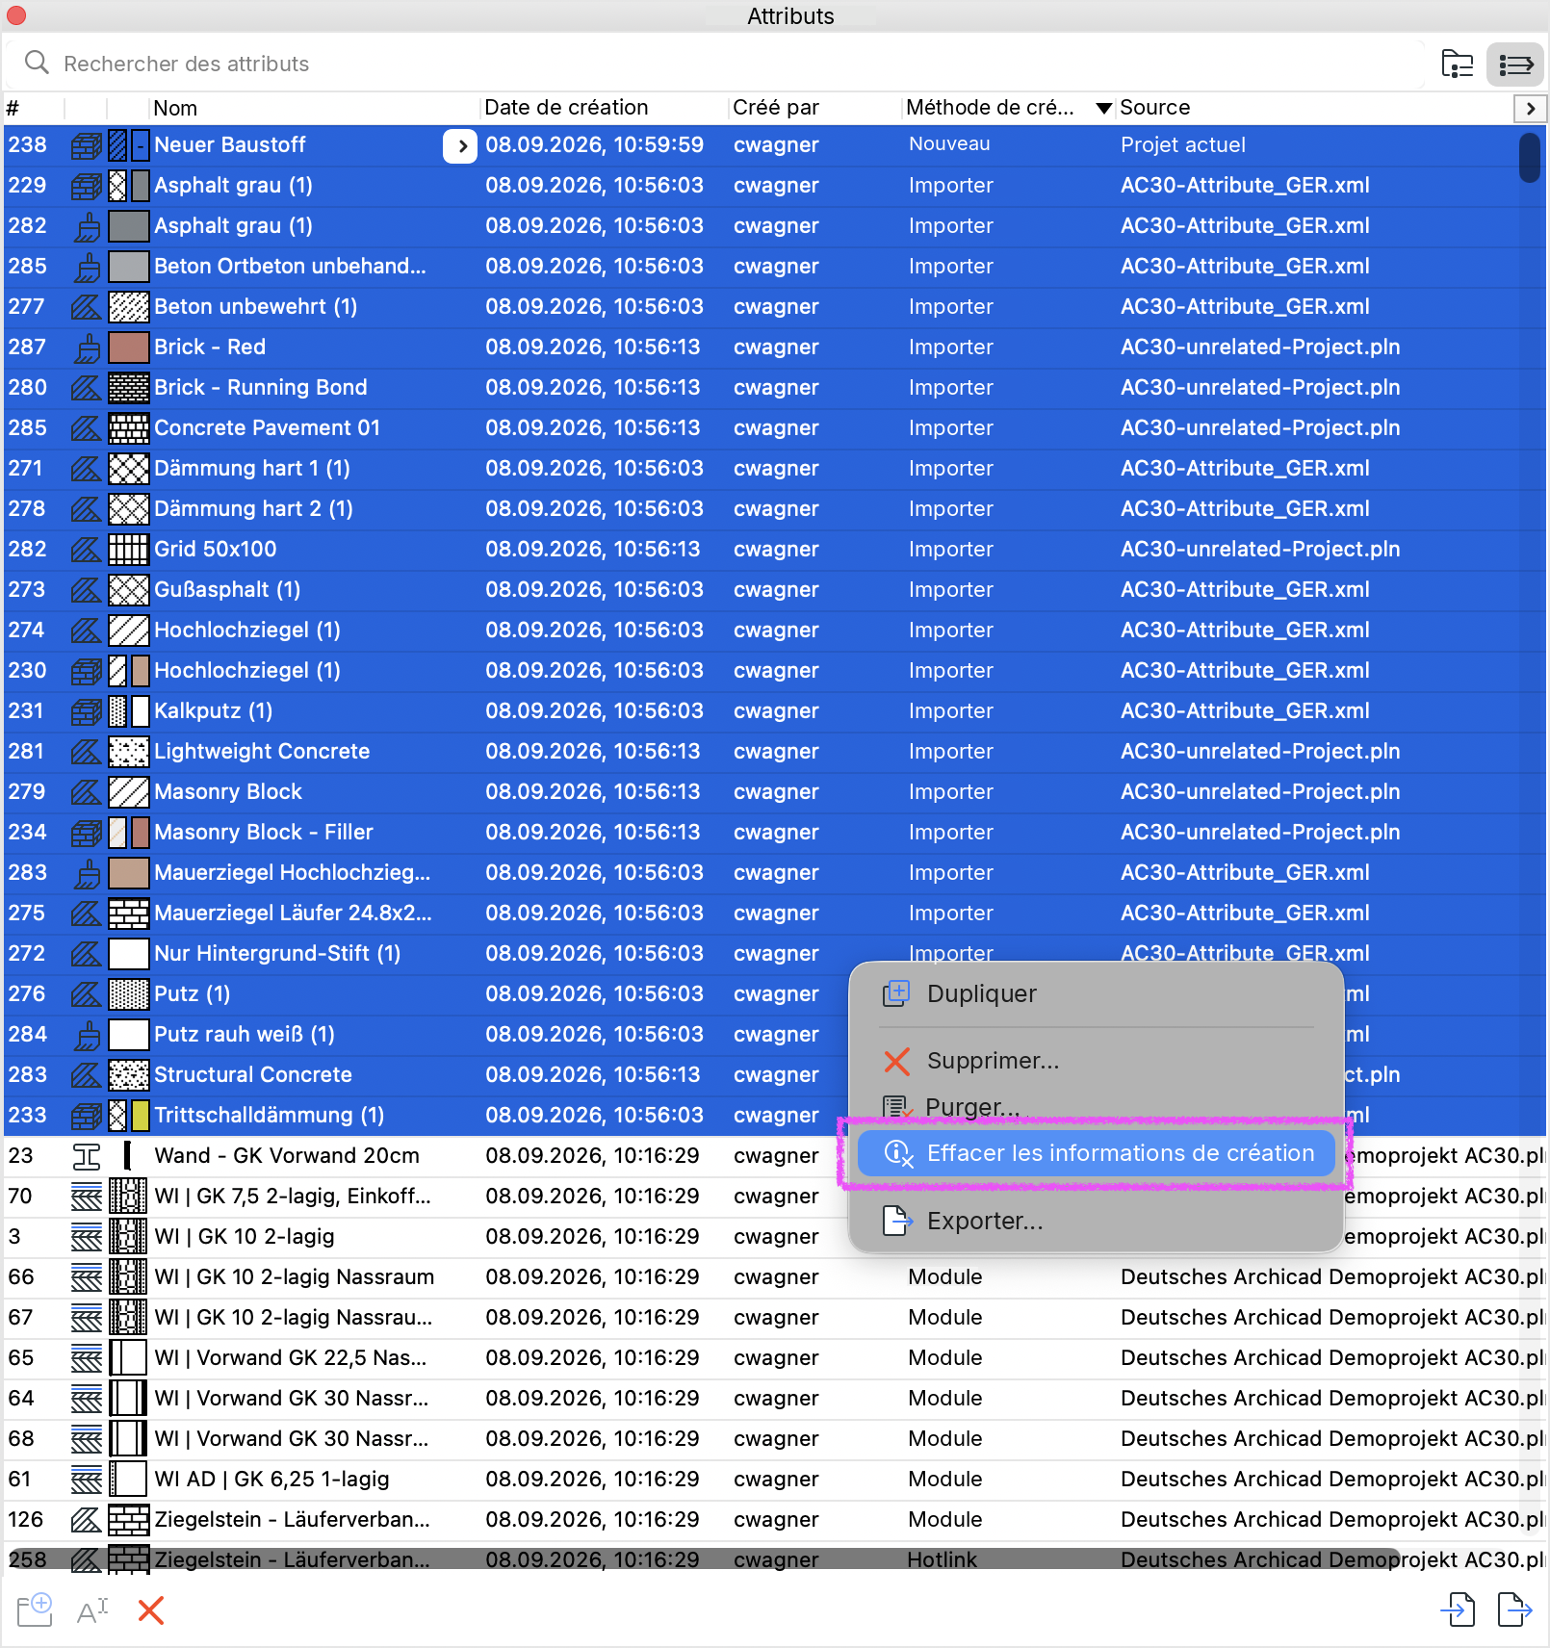The height and width of the screenshot is (1648, 1550).
Task: Click the red delete X icon in bottom toolbar
Action: click(151, 1609)
